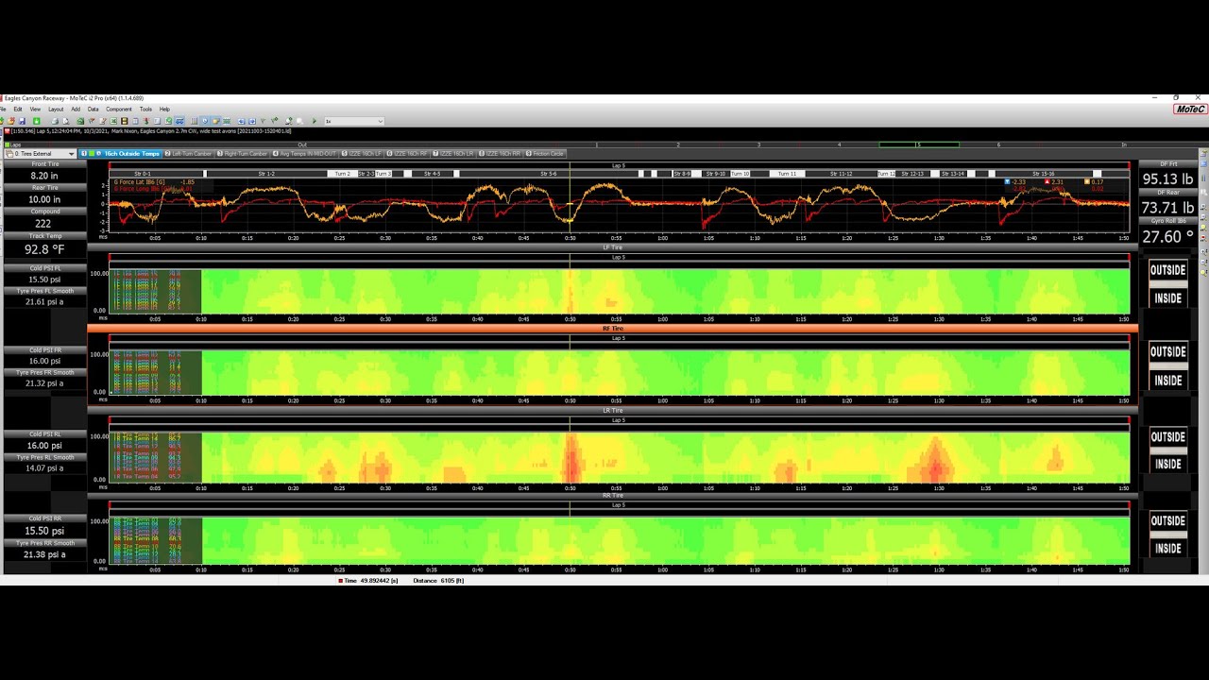
Task: Click the save floppy-disk toolbar icon
Action: (x=22, y=121)
